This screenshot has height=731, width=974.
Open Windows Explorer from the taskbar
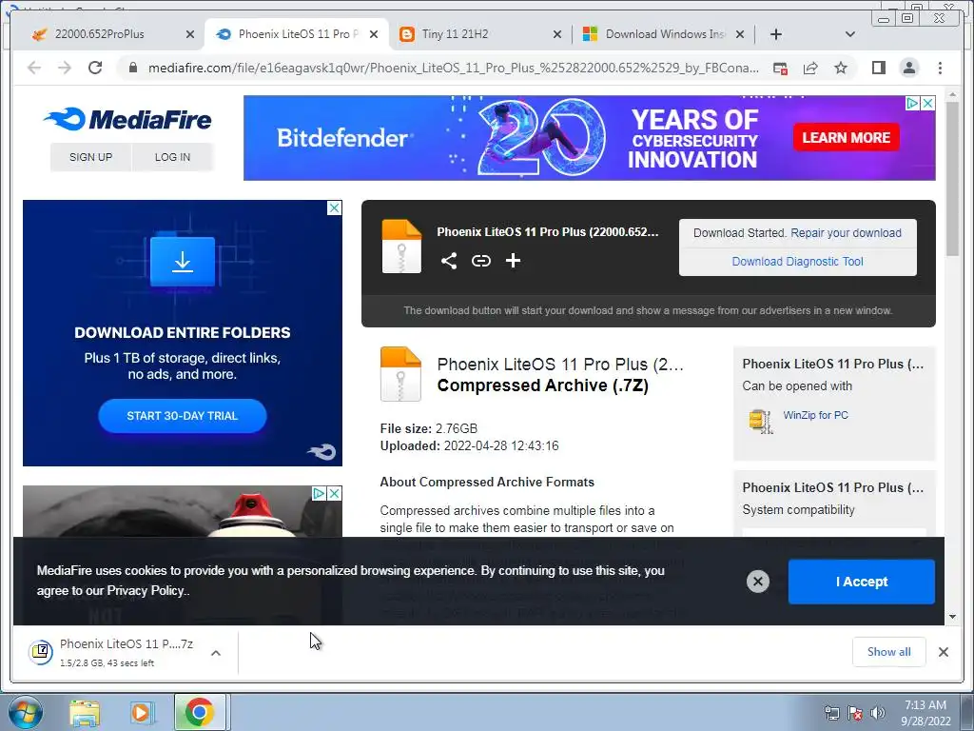[x=85, y=713]
